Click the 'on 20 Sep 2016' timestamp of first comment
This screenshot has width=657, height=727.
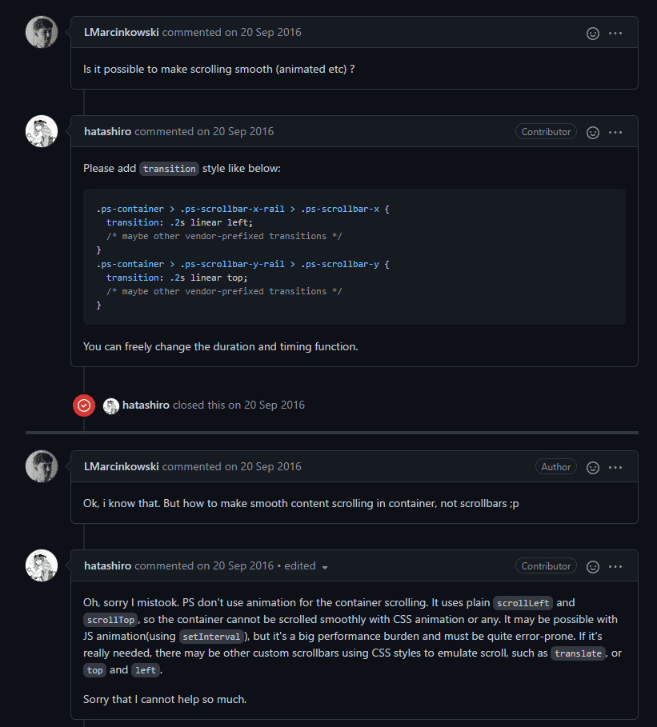tap(262, 33)
